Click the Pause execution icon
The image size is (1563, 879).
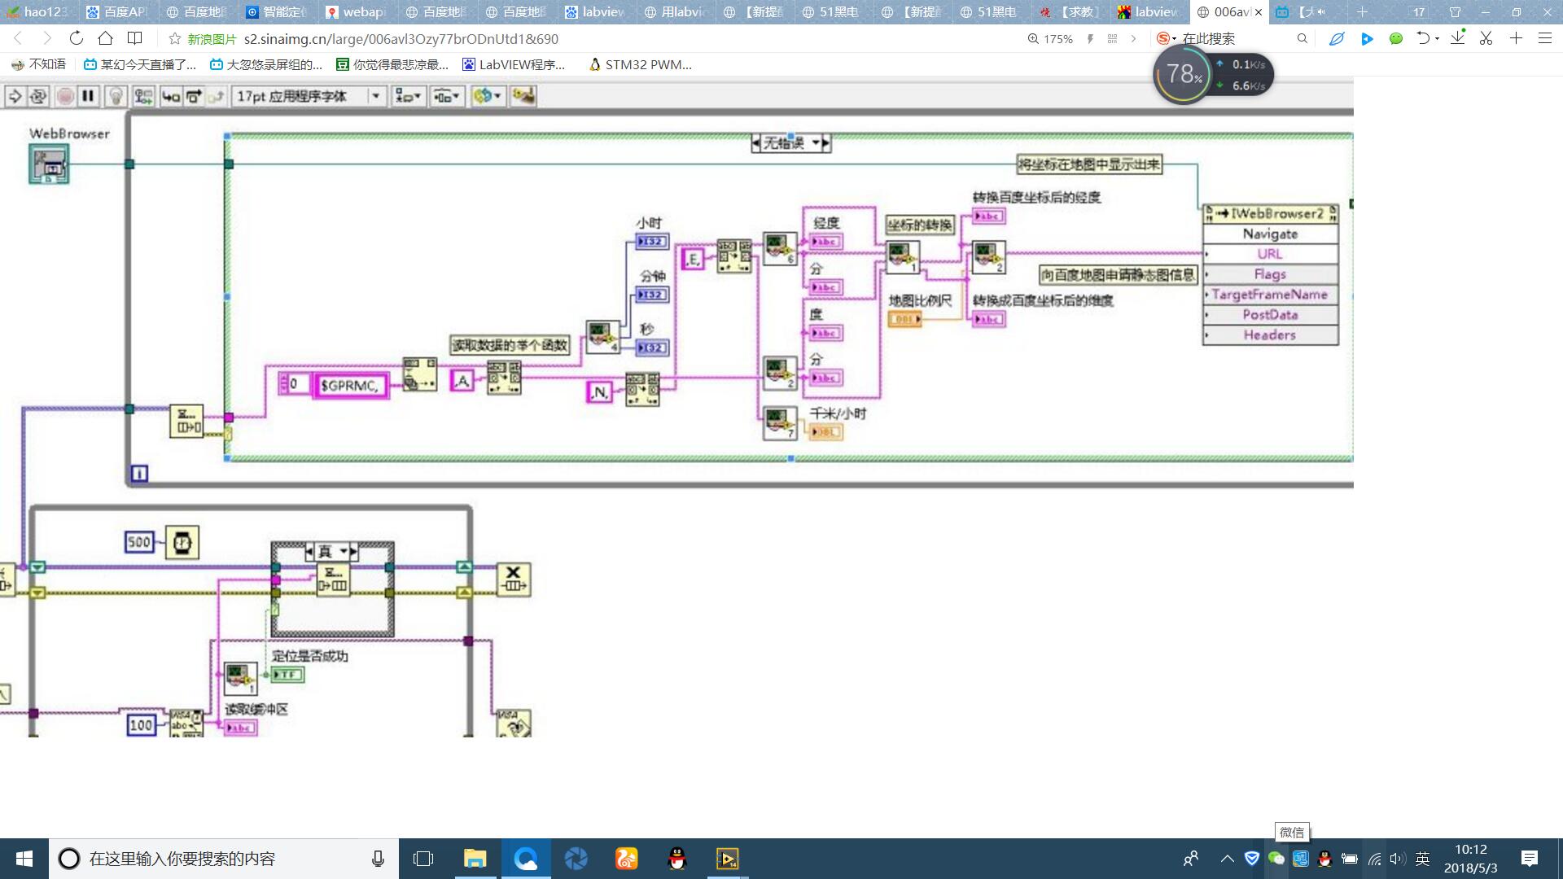(x=88, y=96)
